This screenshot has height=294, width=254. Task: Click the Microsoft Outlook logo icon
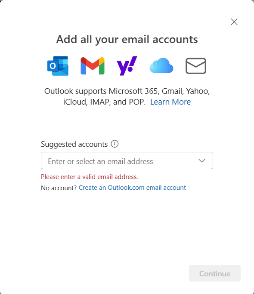pos(58,66)
